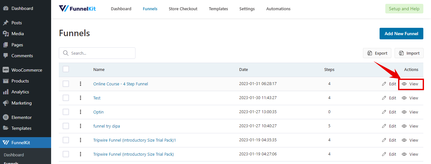
Task: Open three-dot menu for Test funnel
Action: pyautogui.click(x=81, y=98)
